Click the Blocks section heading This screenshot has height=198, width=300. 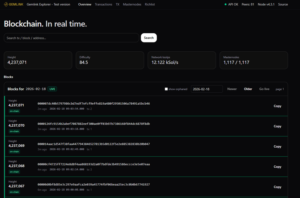[8, 77]
